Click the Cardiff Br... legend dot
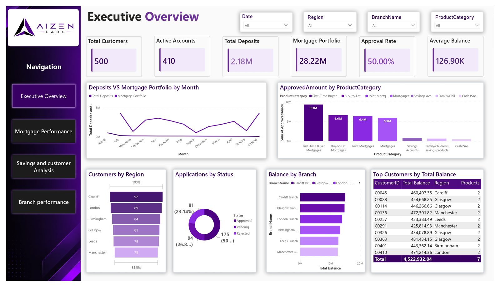 tap(292, 183)
